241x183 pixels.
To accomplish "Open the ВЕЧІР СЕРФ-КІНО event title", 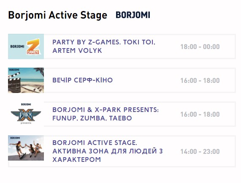I will click(x=83, y=80).
